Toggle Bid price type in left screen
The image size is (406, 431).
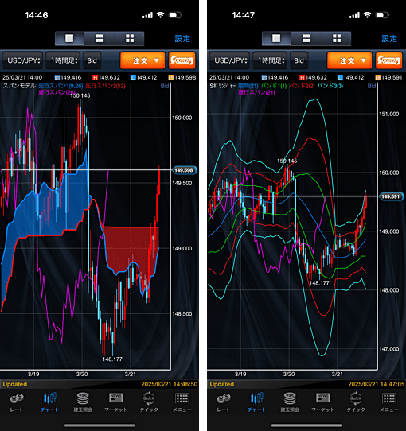point(92,60)
